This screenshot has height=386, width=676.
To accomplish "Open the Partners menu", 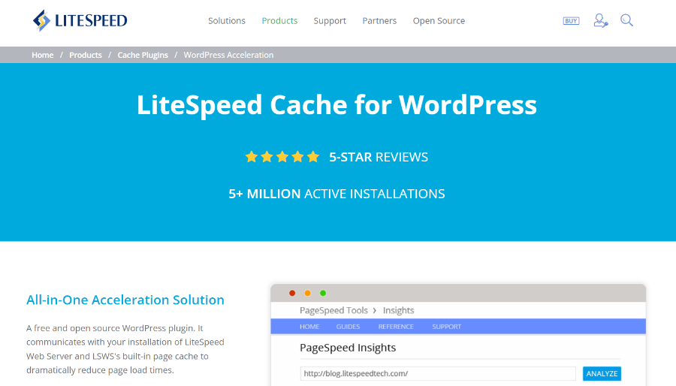I will [x=379, y=21].
